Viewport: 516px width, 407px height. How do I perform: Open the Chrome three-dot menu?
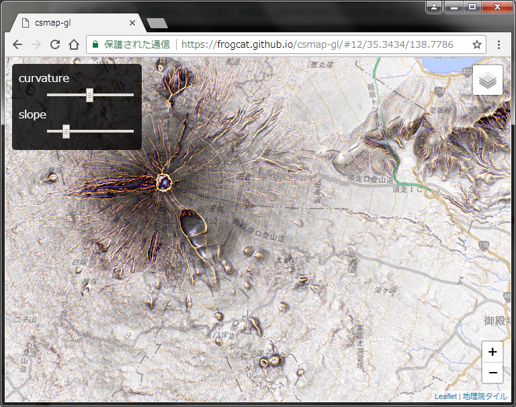click(x=499, y=44)
